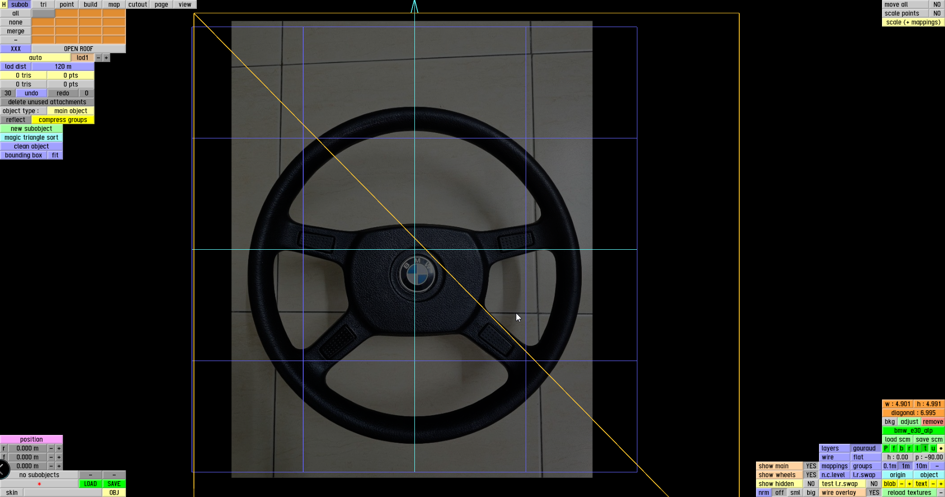This screenshot has height=497, width=945.
Task: Remove the background image
Action: click(933, 422)
